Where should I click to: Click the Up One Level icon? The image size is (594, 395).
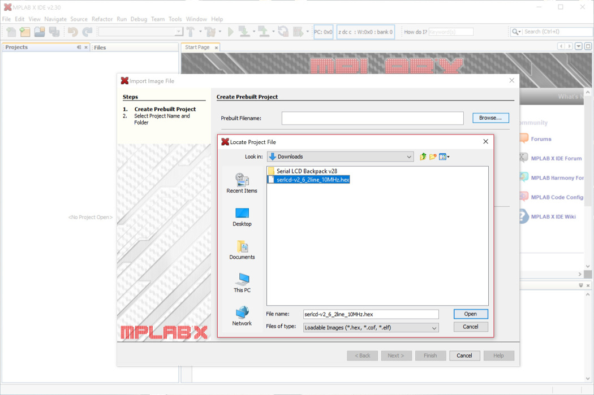coord(423,157)
